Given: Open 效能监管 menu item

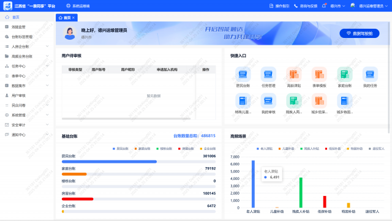Looking at the screenshot, I should coord(27,27).
